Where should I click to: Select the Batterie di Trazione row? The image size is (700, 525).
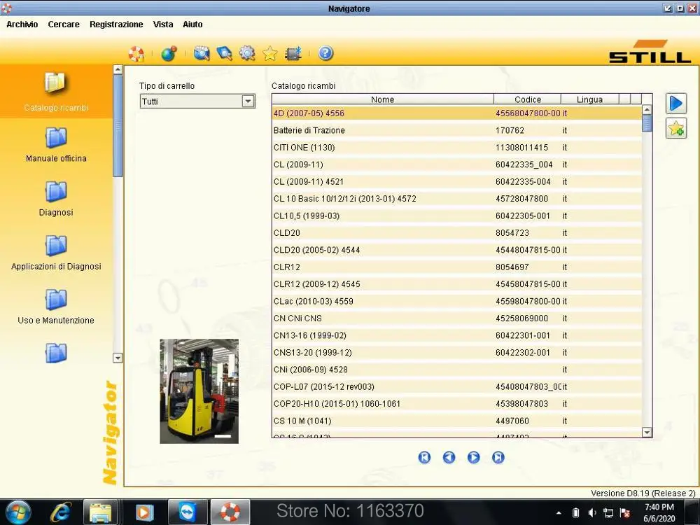456,130
